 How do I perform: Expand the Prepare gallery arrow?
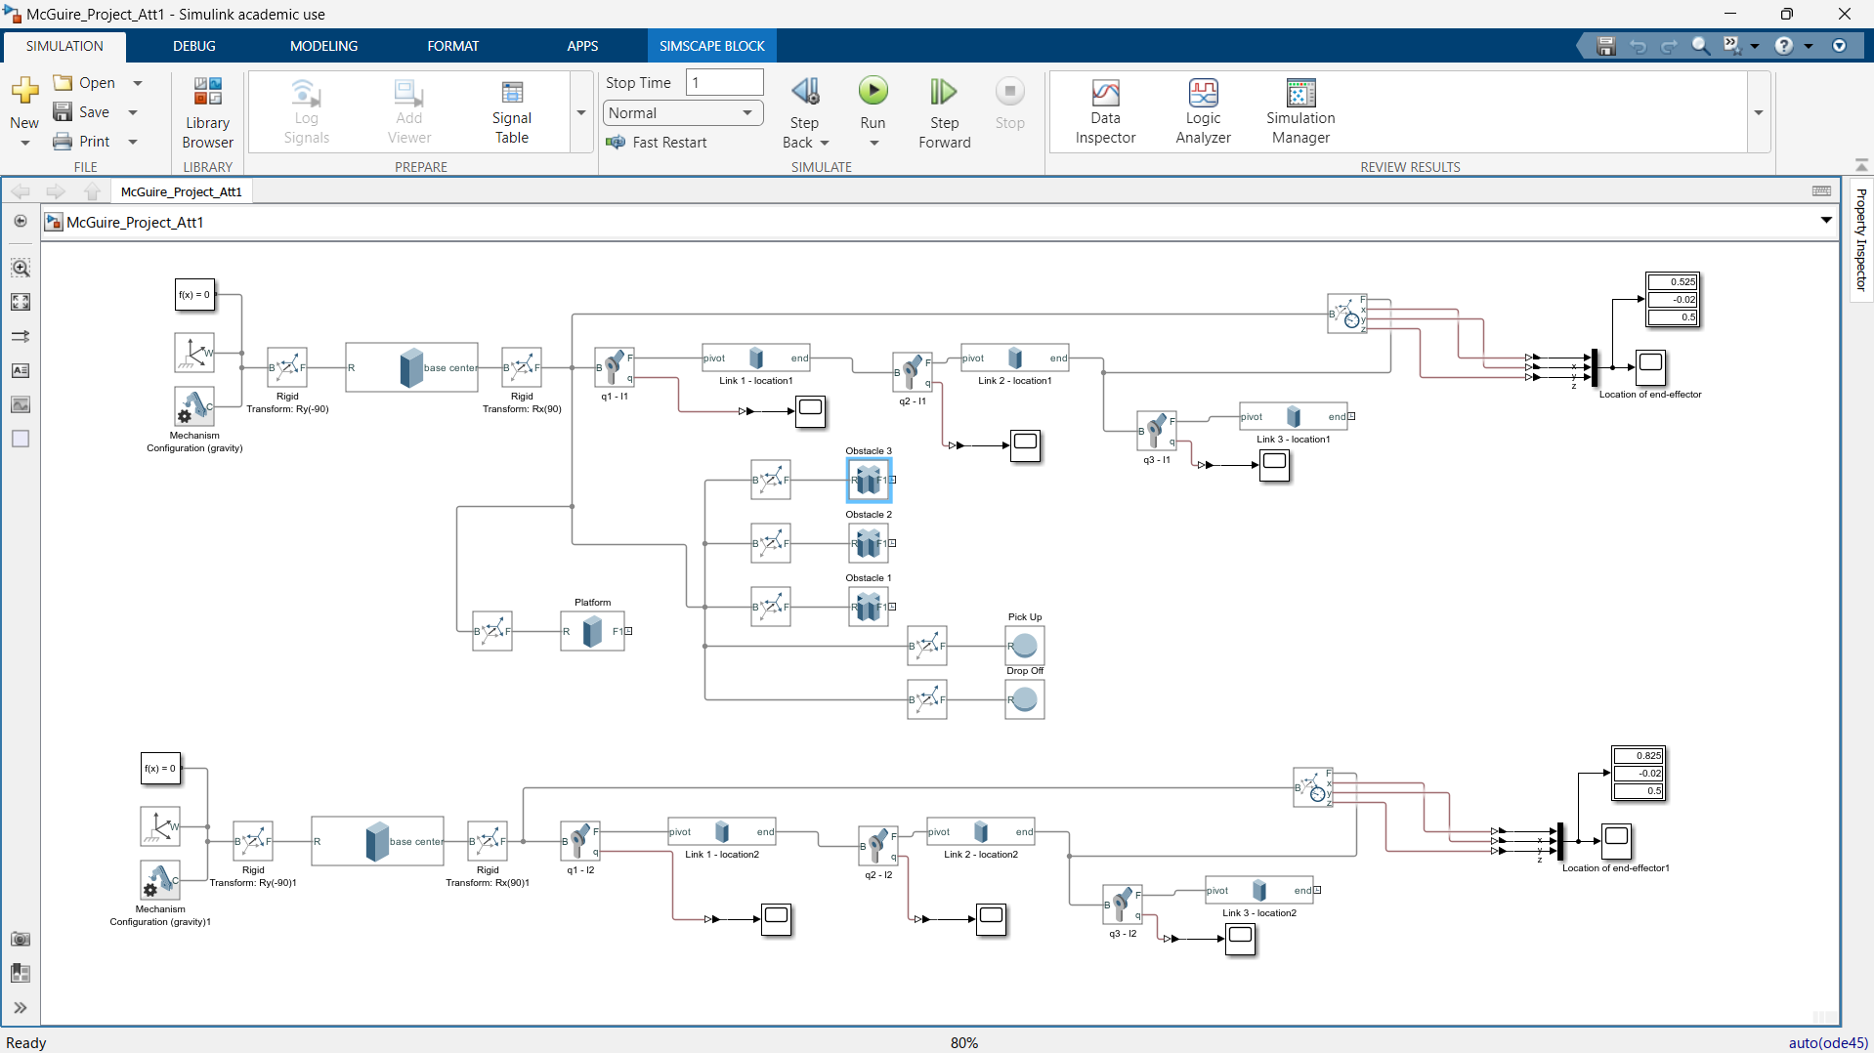581,112
